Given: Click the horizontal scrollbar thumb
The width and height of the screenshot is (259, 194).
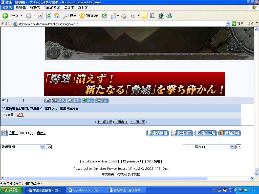Looking at the screenshot, I should [106, 178].
